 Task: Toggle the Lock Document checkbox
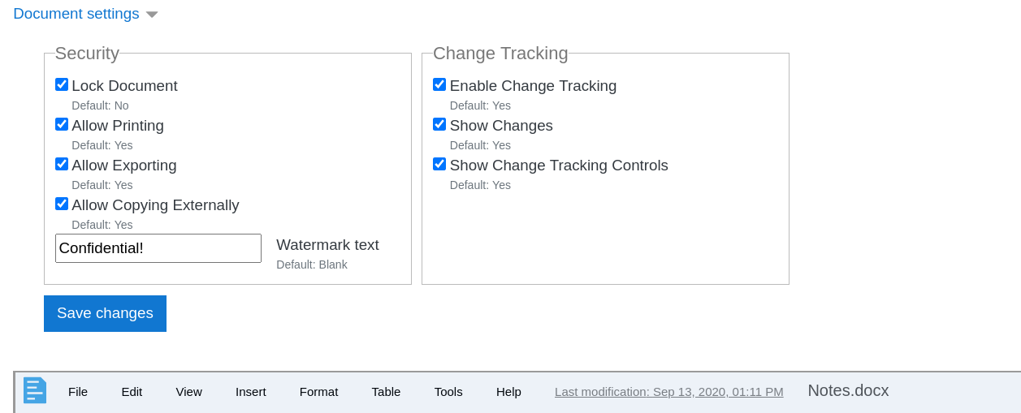[62, 84]
